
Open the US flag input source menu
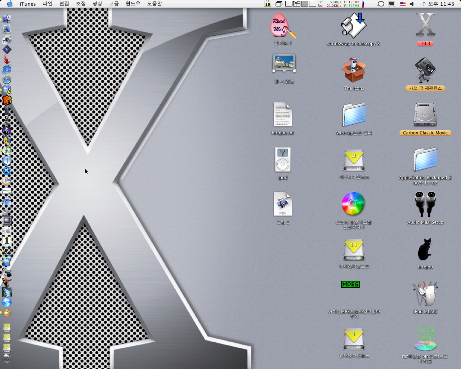(x=403, y=4)
